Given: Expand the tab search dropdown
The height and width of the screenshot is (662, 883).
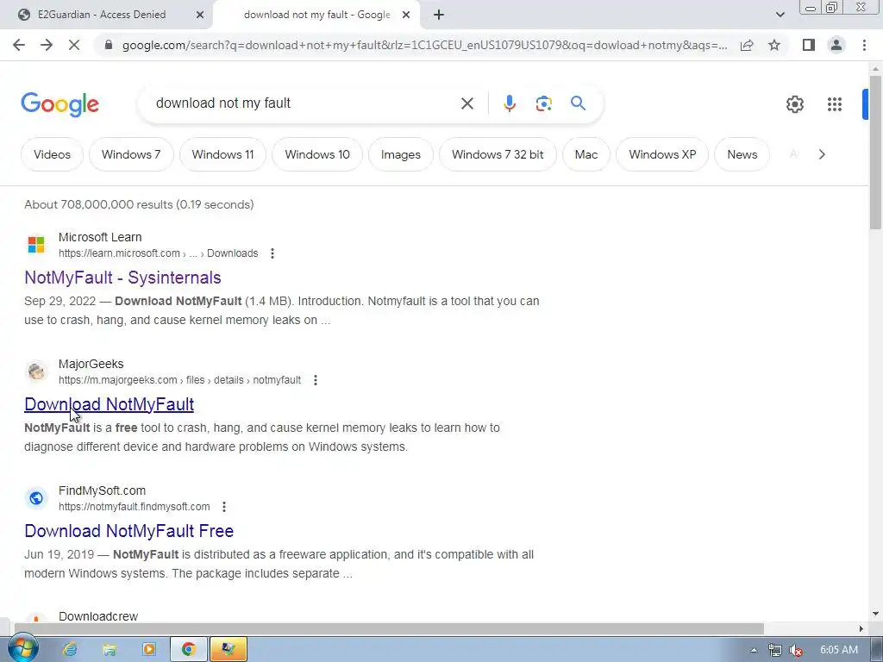Looking at the screenshot, I should (x=780, y=15).
